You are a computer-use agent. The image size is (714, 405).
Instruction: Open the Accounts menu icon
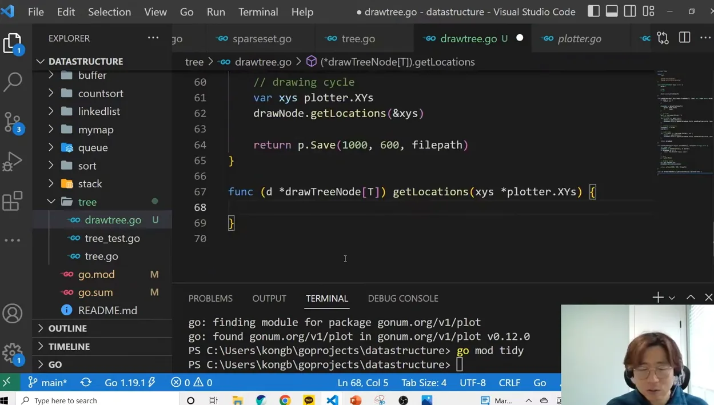coord(13,314)
